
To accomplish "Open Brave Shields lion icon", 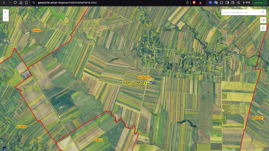I will [194, 3].
